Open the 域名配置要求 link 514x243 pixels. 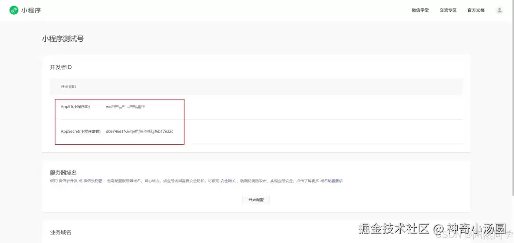(331, 181)
